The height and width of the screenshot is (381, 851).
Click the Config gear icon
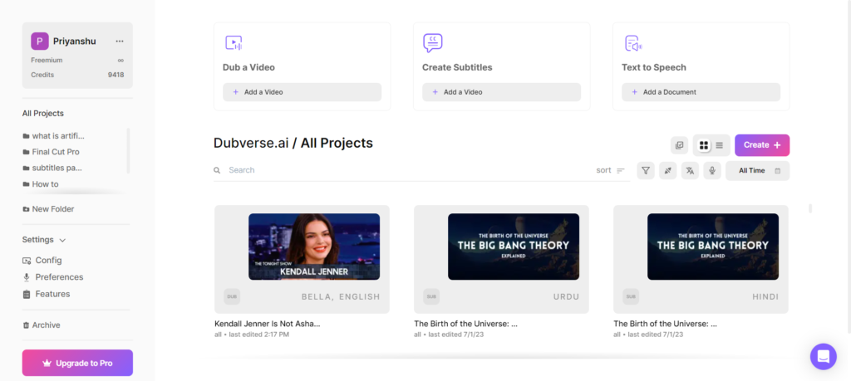pyautogui.click(x=27, y=261)
